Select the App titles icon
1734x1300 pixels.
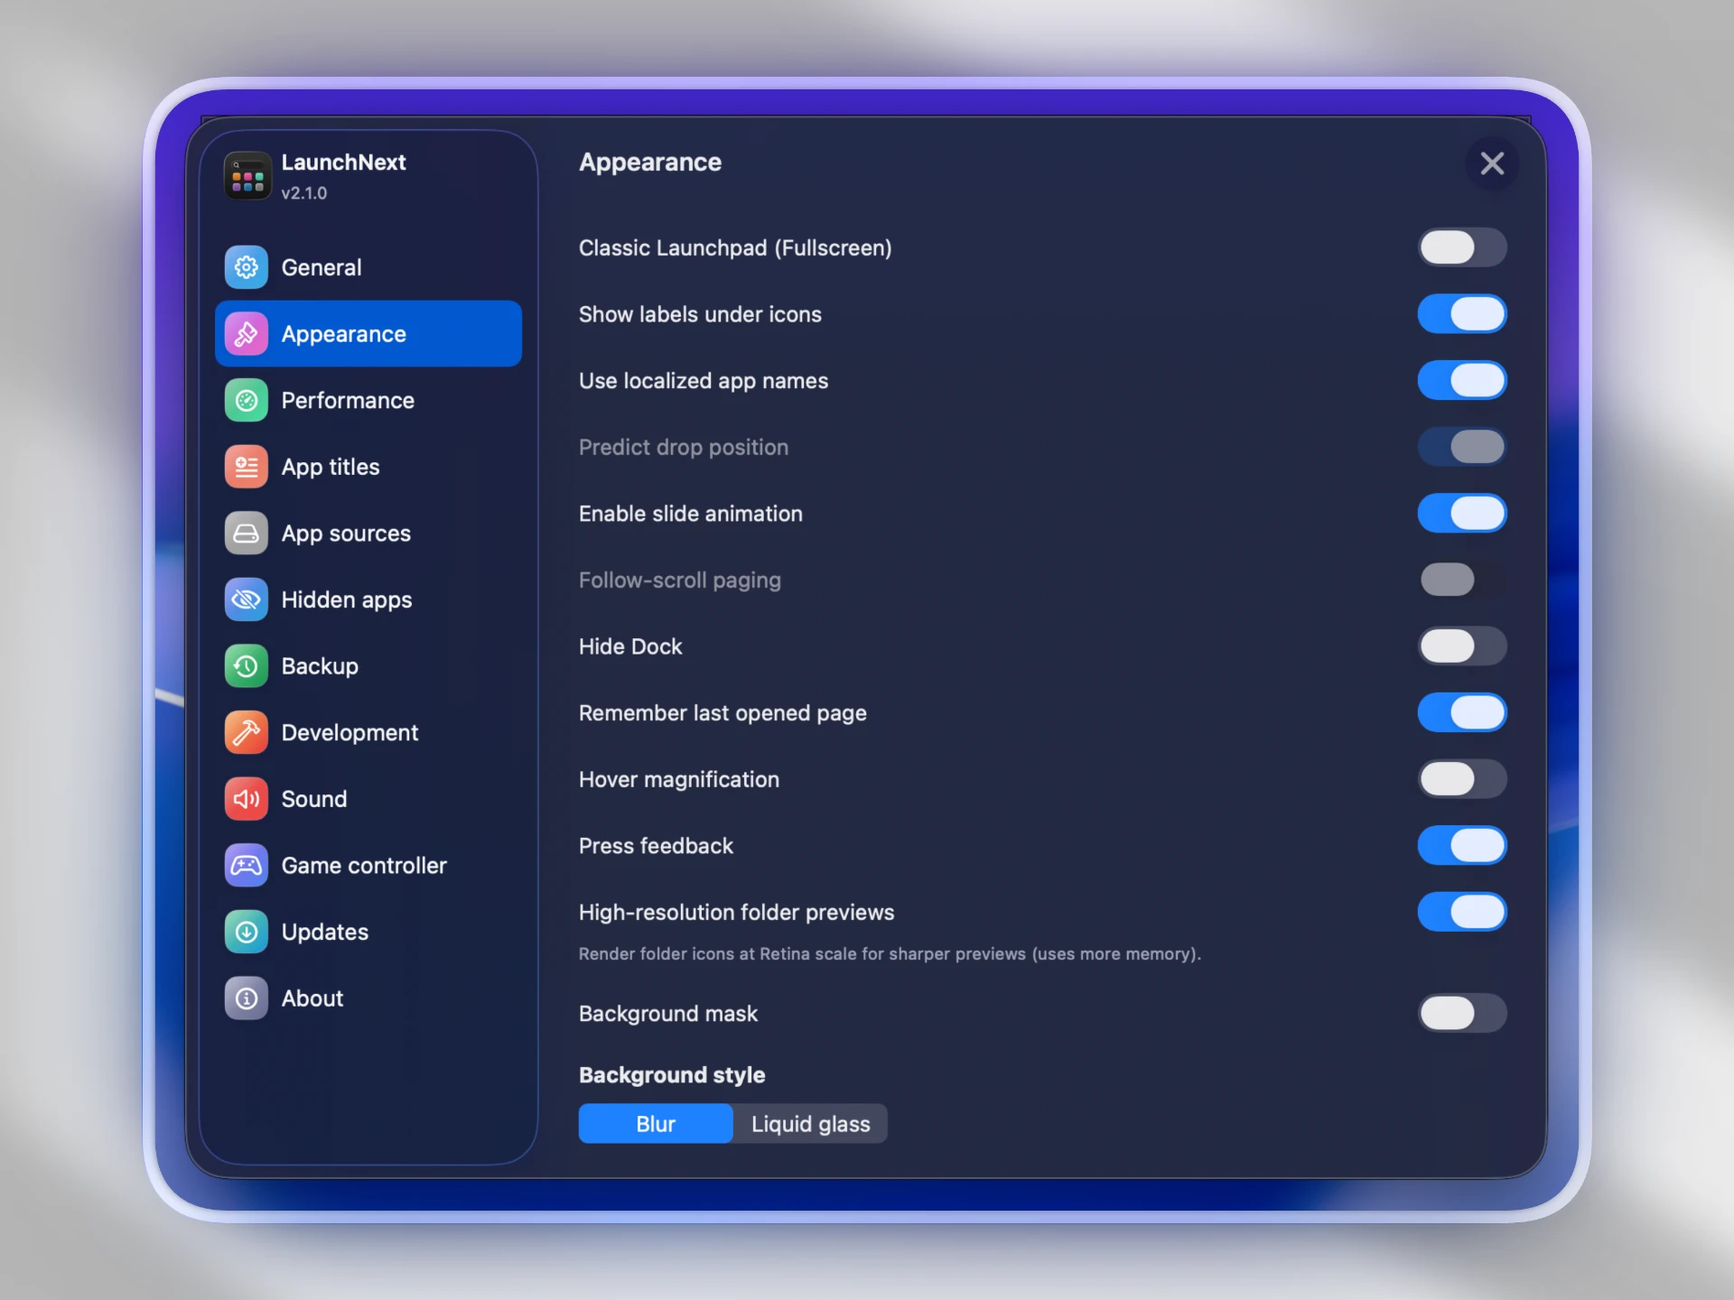point(246,467)
